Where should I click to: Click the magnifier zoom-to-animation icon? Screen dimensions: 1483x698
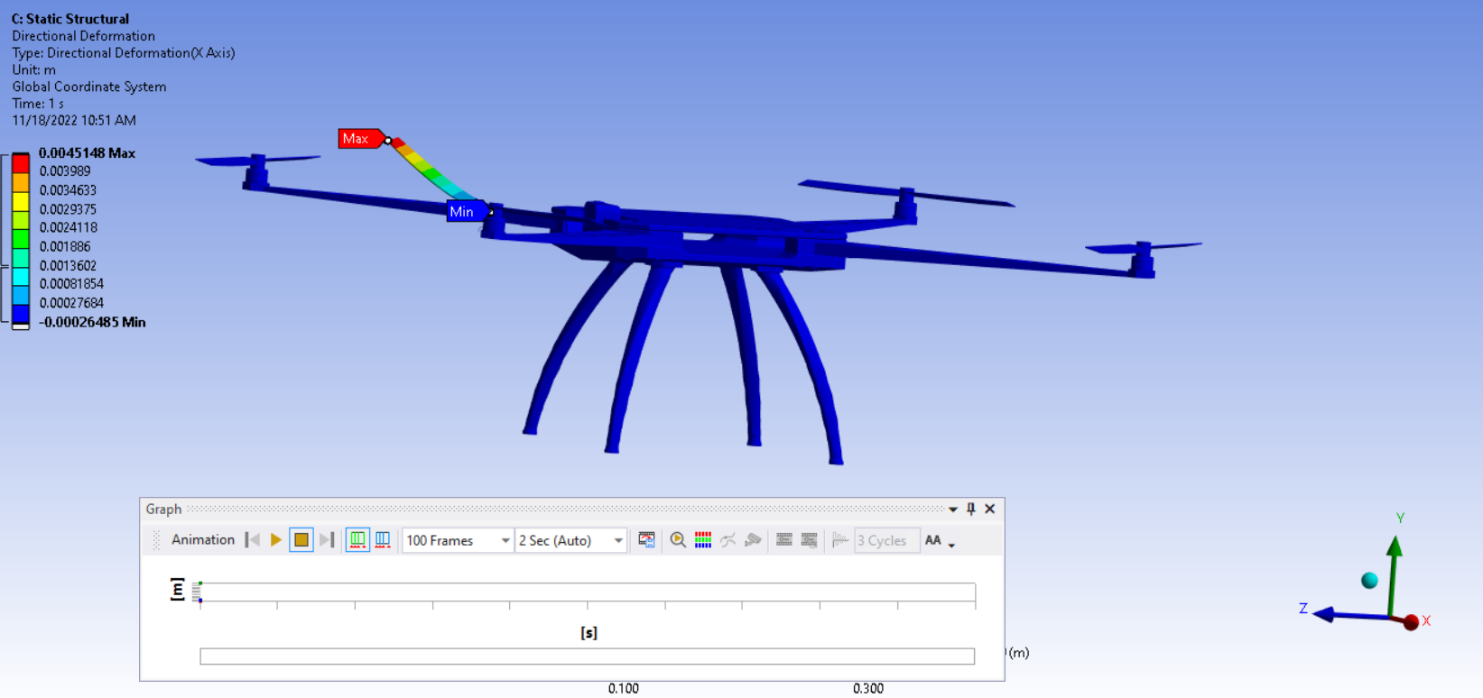point(678,540)
